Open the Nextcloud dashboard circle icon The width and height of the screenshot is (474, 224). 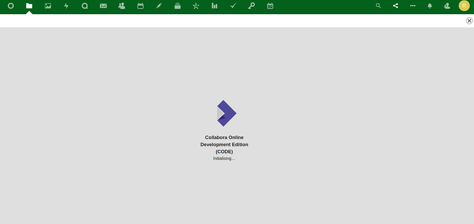(11, 6)
